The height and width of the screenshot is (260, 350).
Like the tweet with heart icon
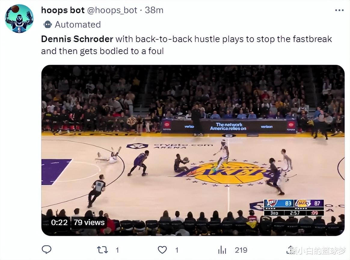point(162,250)
